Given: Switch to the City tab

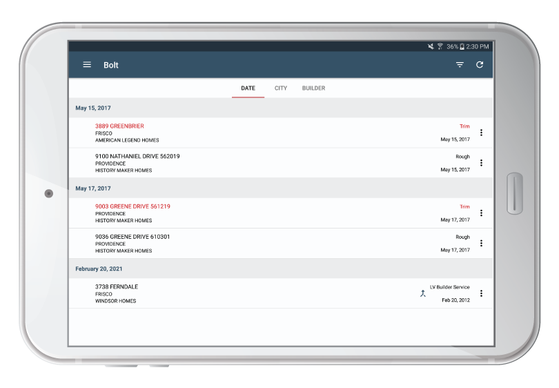Looking at the screenshot, I should pyautogui.click(x=281, y=88).
